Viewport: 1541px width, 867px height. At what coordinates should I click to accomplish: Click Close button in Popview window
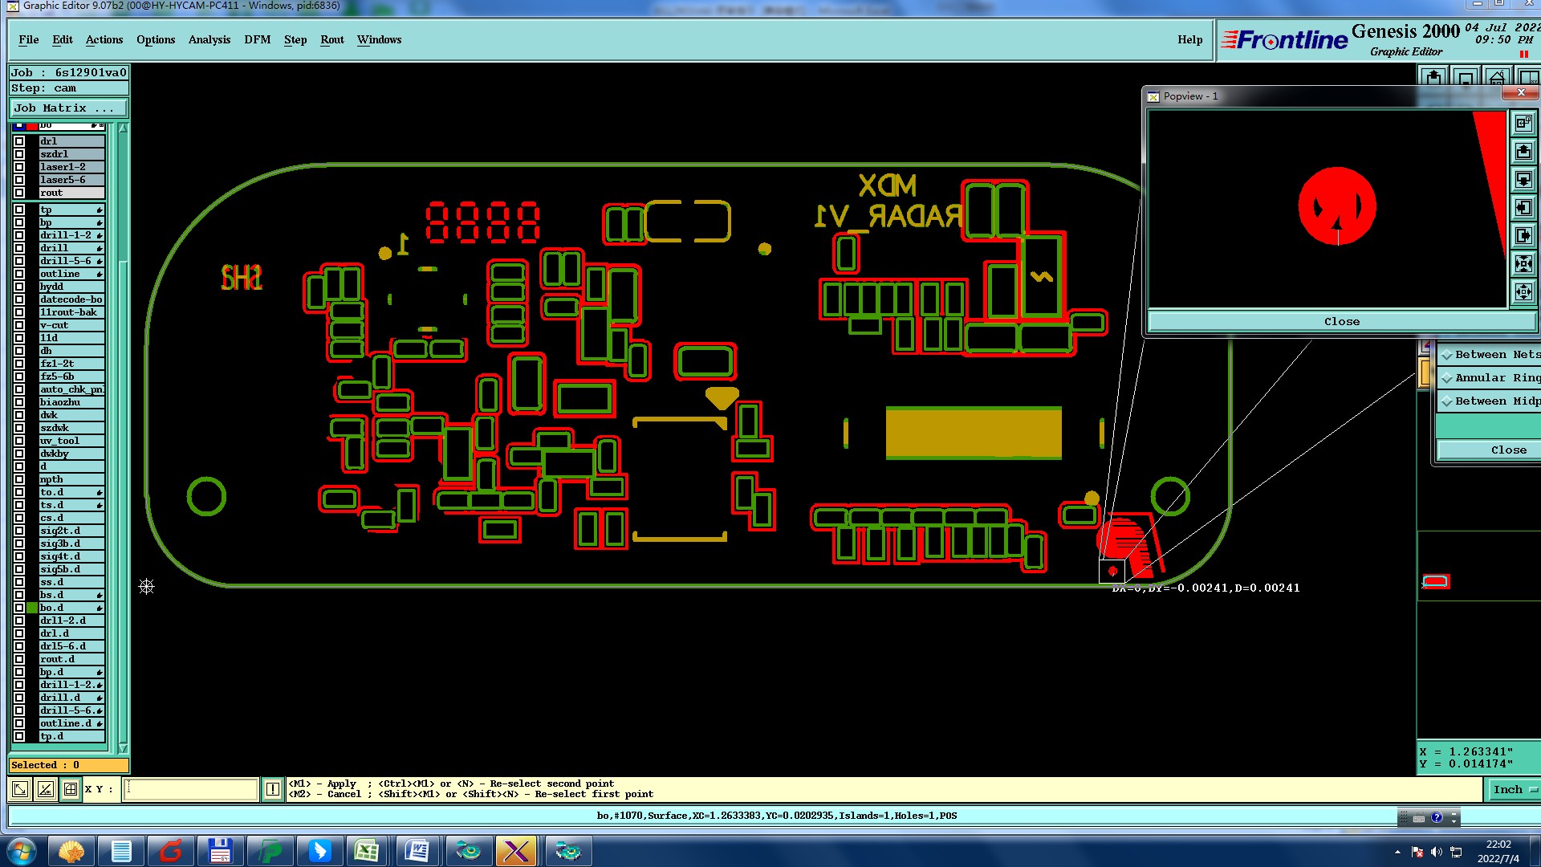pos(1341,321)
